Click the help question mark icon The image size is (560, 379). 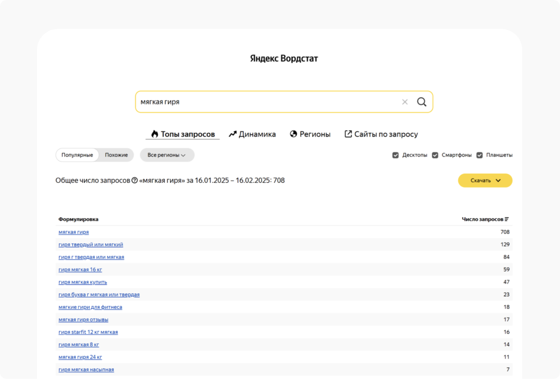135,181
